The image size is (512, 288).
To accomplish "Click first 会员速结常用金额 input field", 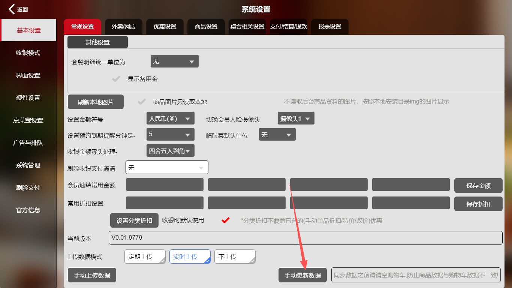I will [165, 184].
